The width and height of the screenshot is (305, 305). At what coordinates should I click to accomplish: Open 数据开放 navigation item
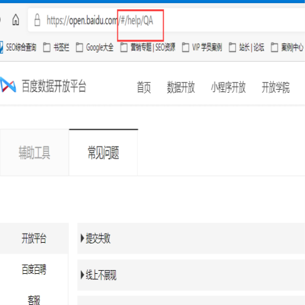181,87
